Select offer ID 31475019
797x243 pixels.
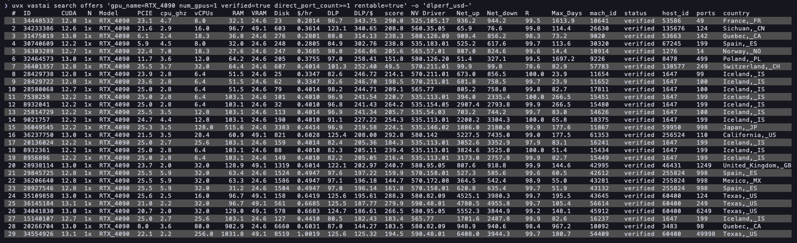click(39, 36)
